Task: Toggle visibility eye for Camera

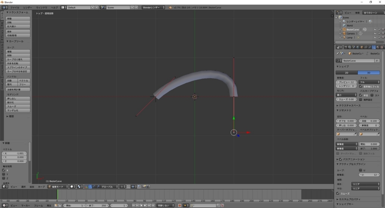Action: [x=375, y=33]
